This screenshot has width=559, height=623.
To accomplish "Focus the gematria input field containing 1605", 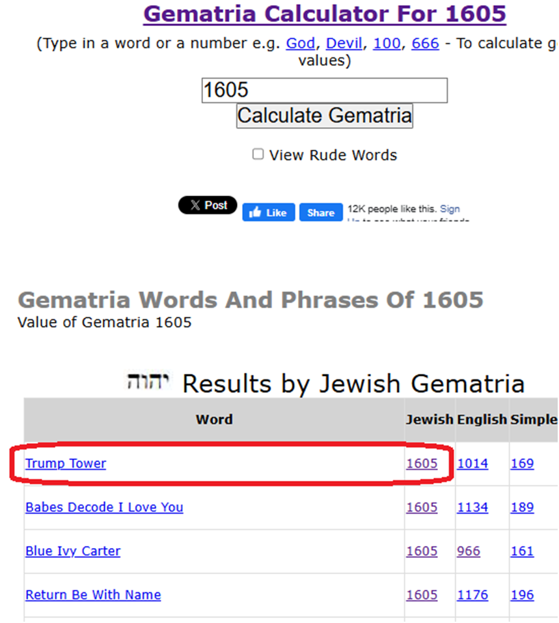I will (x=325, y=90).
